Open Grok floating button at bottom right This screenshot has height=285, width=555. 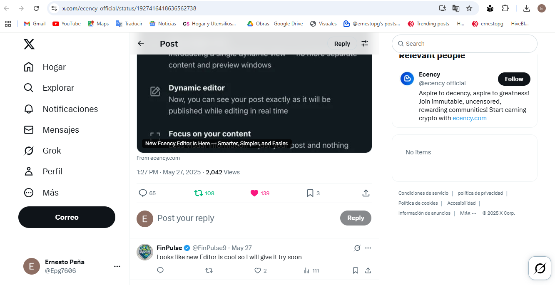click(x=540, y=268)
